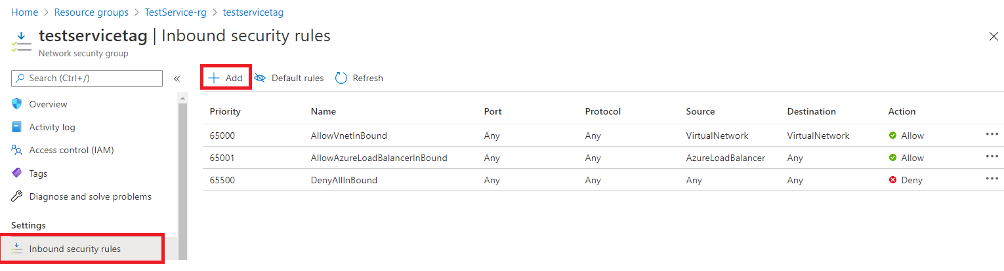Click the Activity log icon

coord(17,127)
